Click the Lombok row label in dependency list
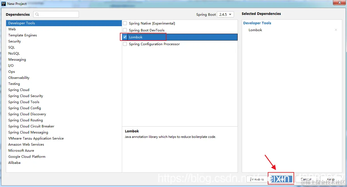Screen dimensions: 347x187 pos(136,37)
